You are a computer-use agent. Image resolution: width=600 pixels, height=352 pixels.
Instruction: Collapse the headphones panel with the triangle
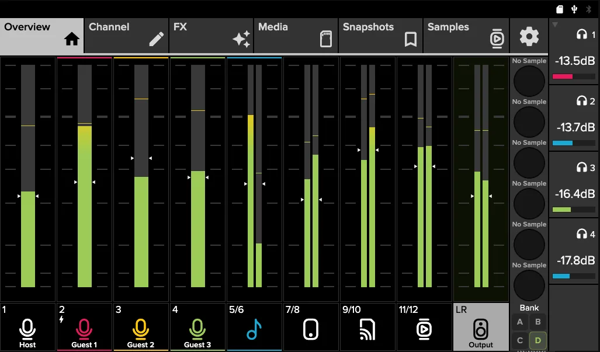(x=555, y=25)
